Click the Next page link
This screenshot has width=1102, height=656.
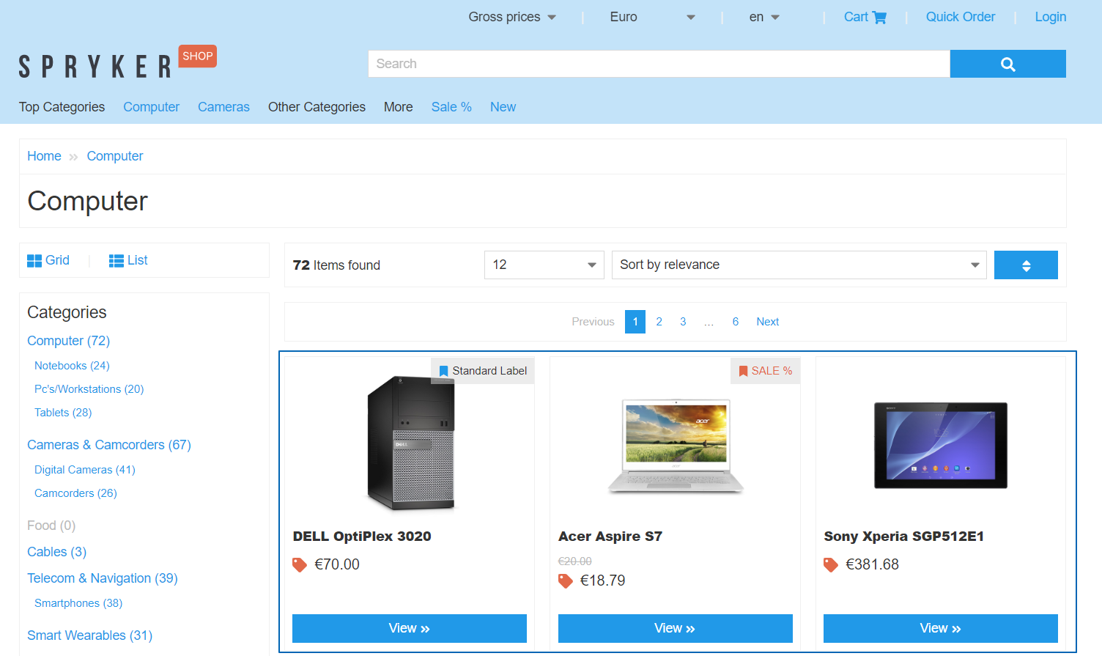coord(767,322)
